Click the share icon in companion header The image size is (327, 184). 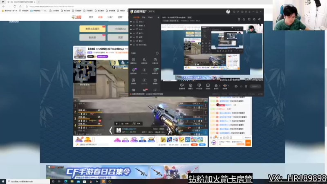259,19
